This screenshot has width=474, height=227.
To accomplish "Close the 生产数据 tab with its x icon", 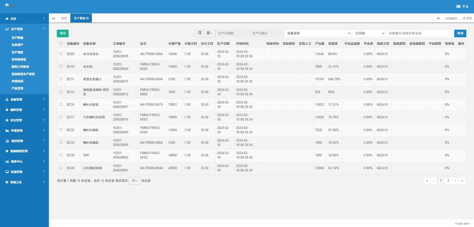I will point(88,18).
